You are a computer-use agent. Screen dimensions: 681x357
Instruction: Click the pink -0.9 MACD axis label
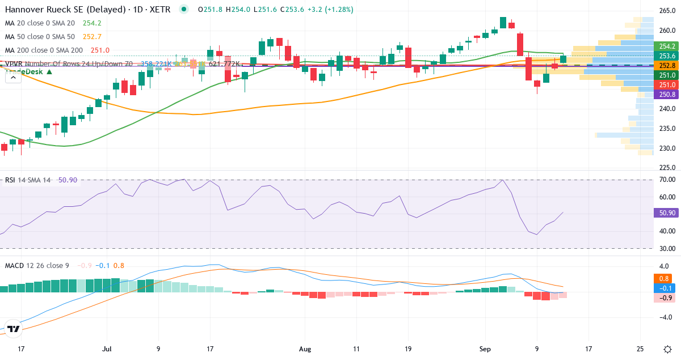point(666,297)
